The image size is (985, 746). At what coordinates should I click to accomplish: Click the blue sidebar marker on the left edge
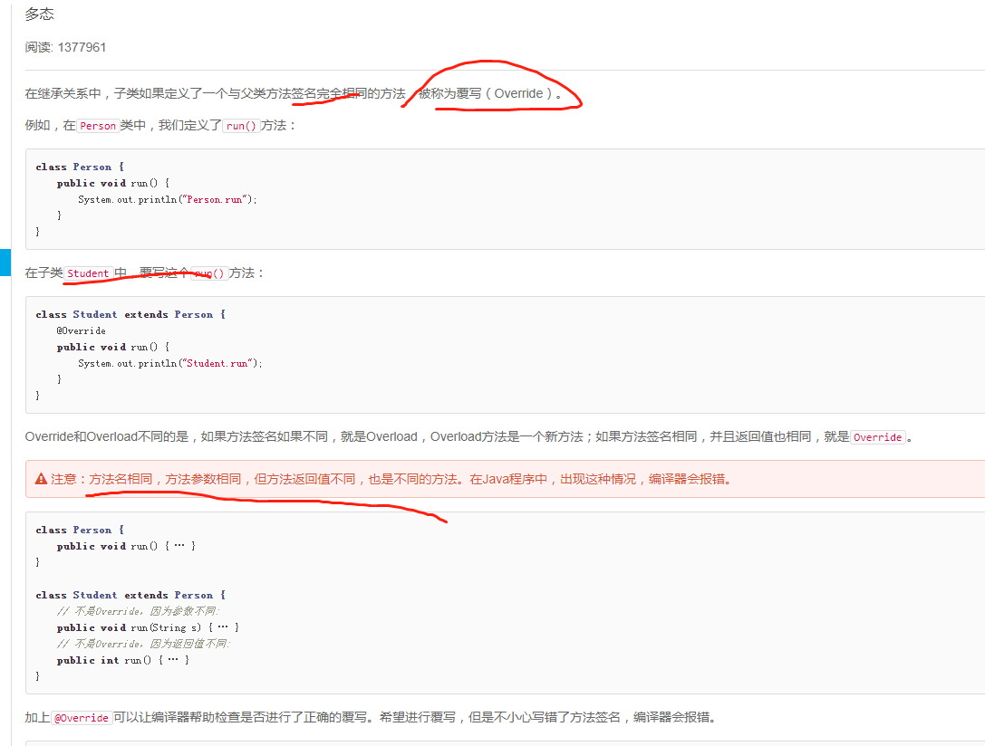[x=5, y=263]
